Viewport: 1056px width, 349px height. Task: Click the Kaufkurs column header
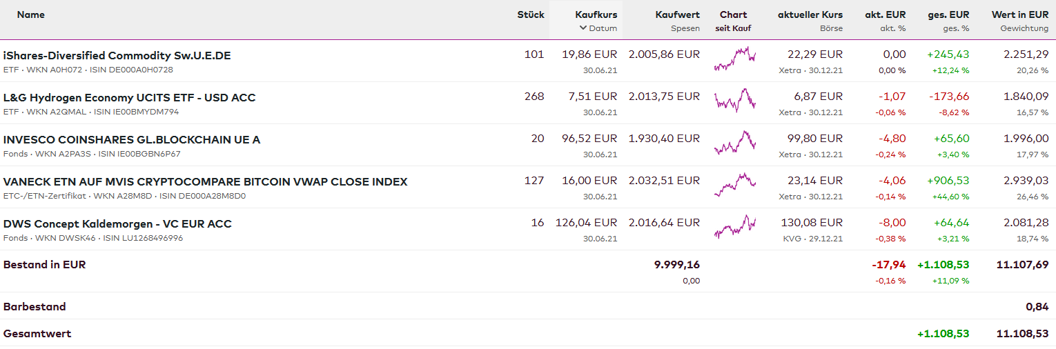tap(596, 14)
